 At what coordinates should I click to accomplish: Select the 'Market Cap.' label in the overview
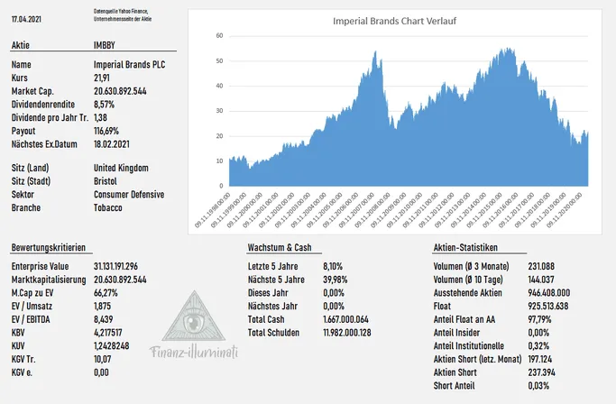[32, 91]
